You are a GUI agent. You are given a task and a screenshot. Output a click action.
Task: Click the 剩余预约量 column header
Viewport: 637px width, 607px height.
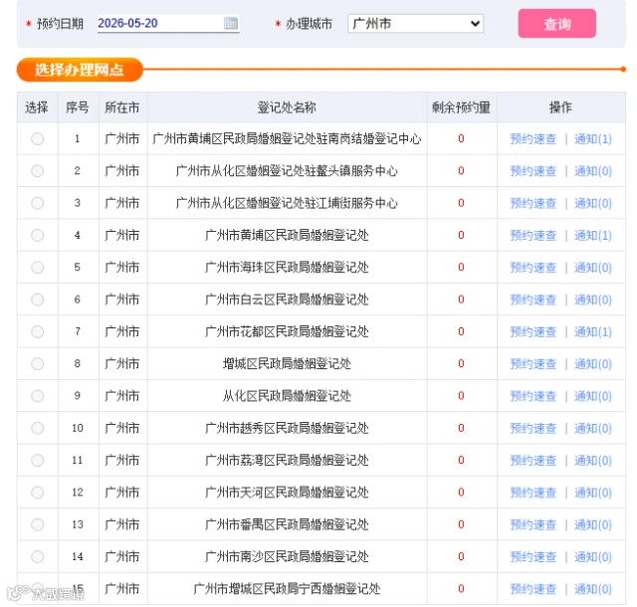point(461,107)
